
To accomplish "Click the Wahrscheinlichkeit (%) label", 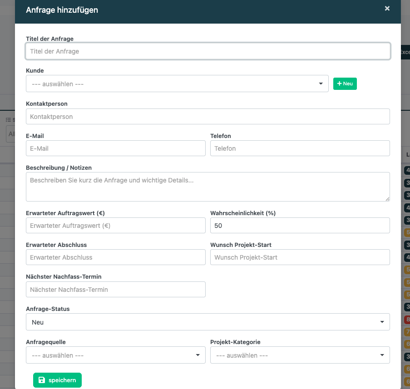I will point(243,213).
